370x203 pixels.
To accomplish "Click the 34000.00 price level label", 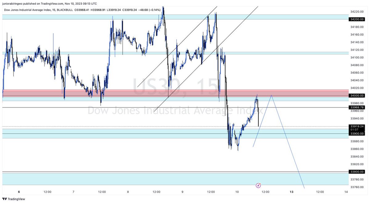I will 357,95.
